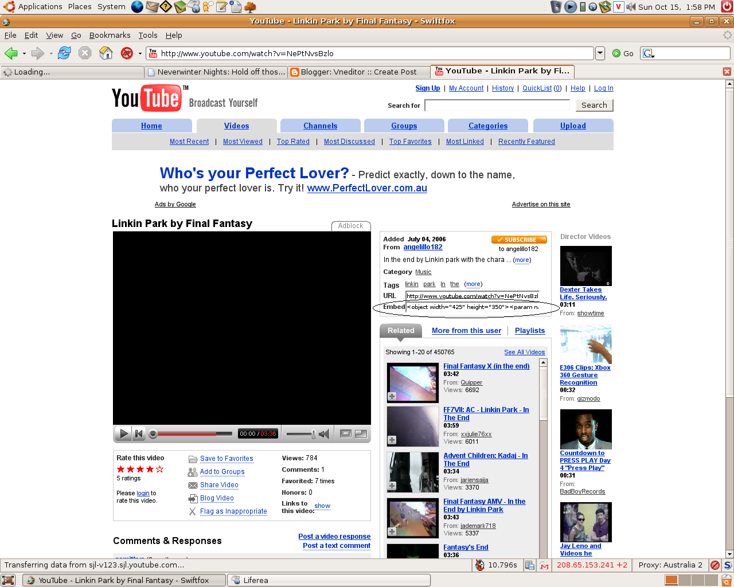This screenshot has height=587, width=734.
Task: Open the Dexter Takes Life thumbnail
Action: (x=585, y=265)
